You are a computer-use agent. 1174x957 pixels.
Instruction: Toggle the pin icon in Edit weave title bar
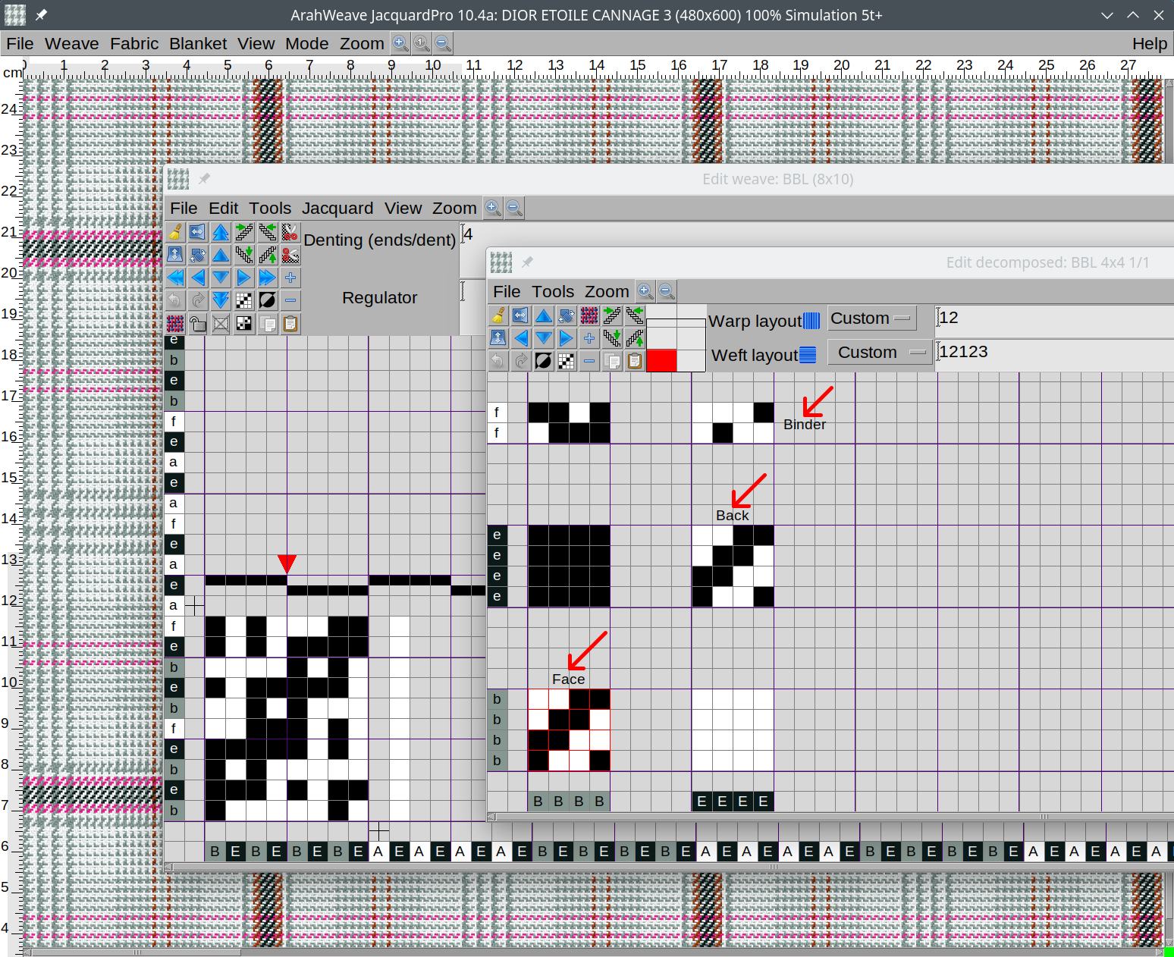(x=204, y=179)
